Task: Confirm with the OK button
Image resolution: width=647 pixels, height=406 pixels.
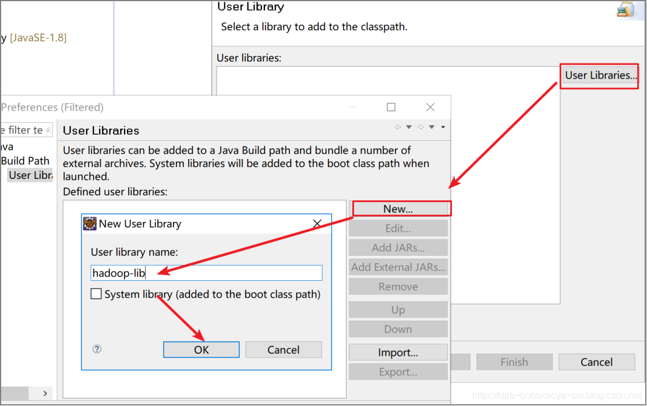Action: click(201, 350)
